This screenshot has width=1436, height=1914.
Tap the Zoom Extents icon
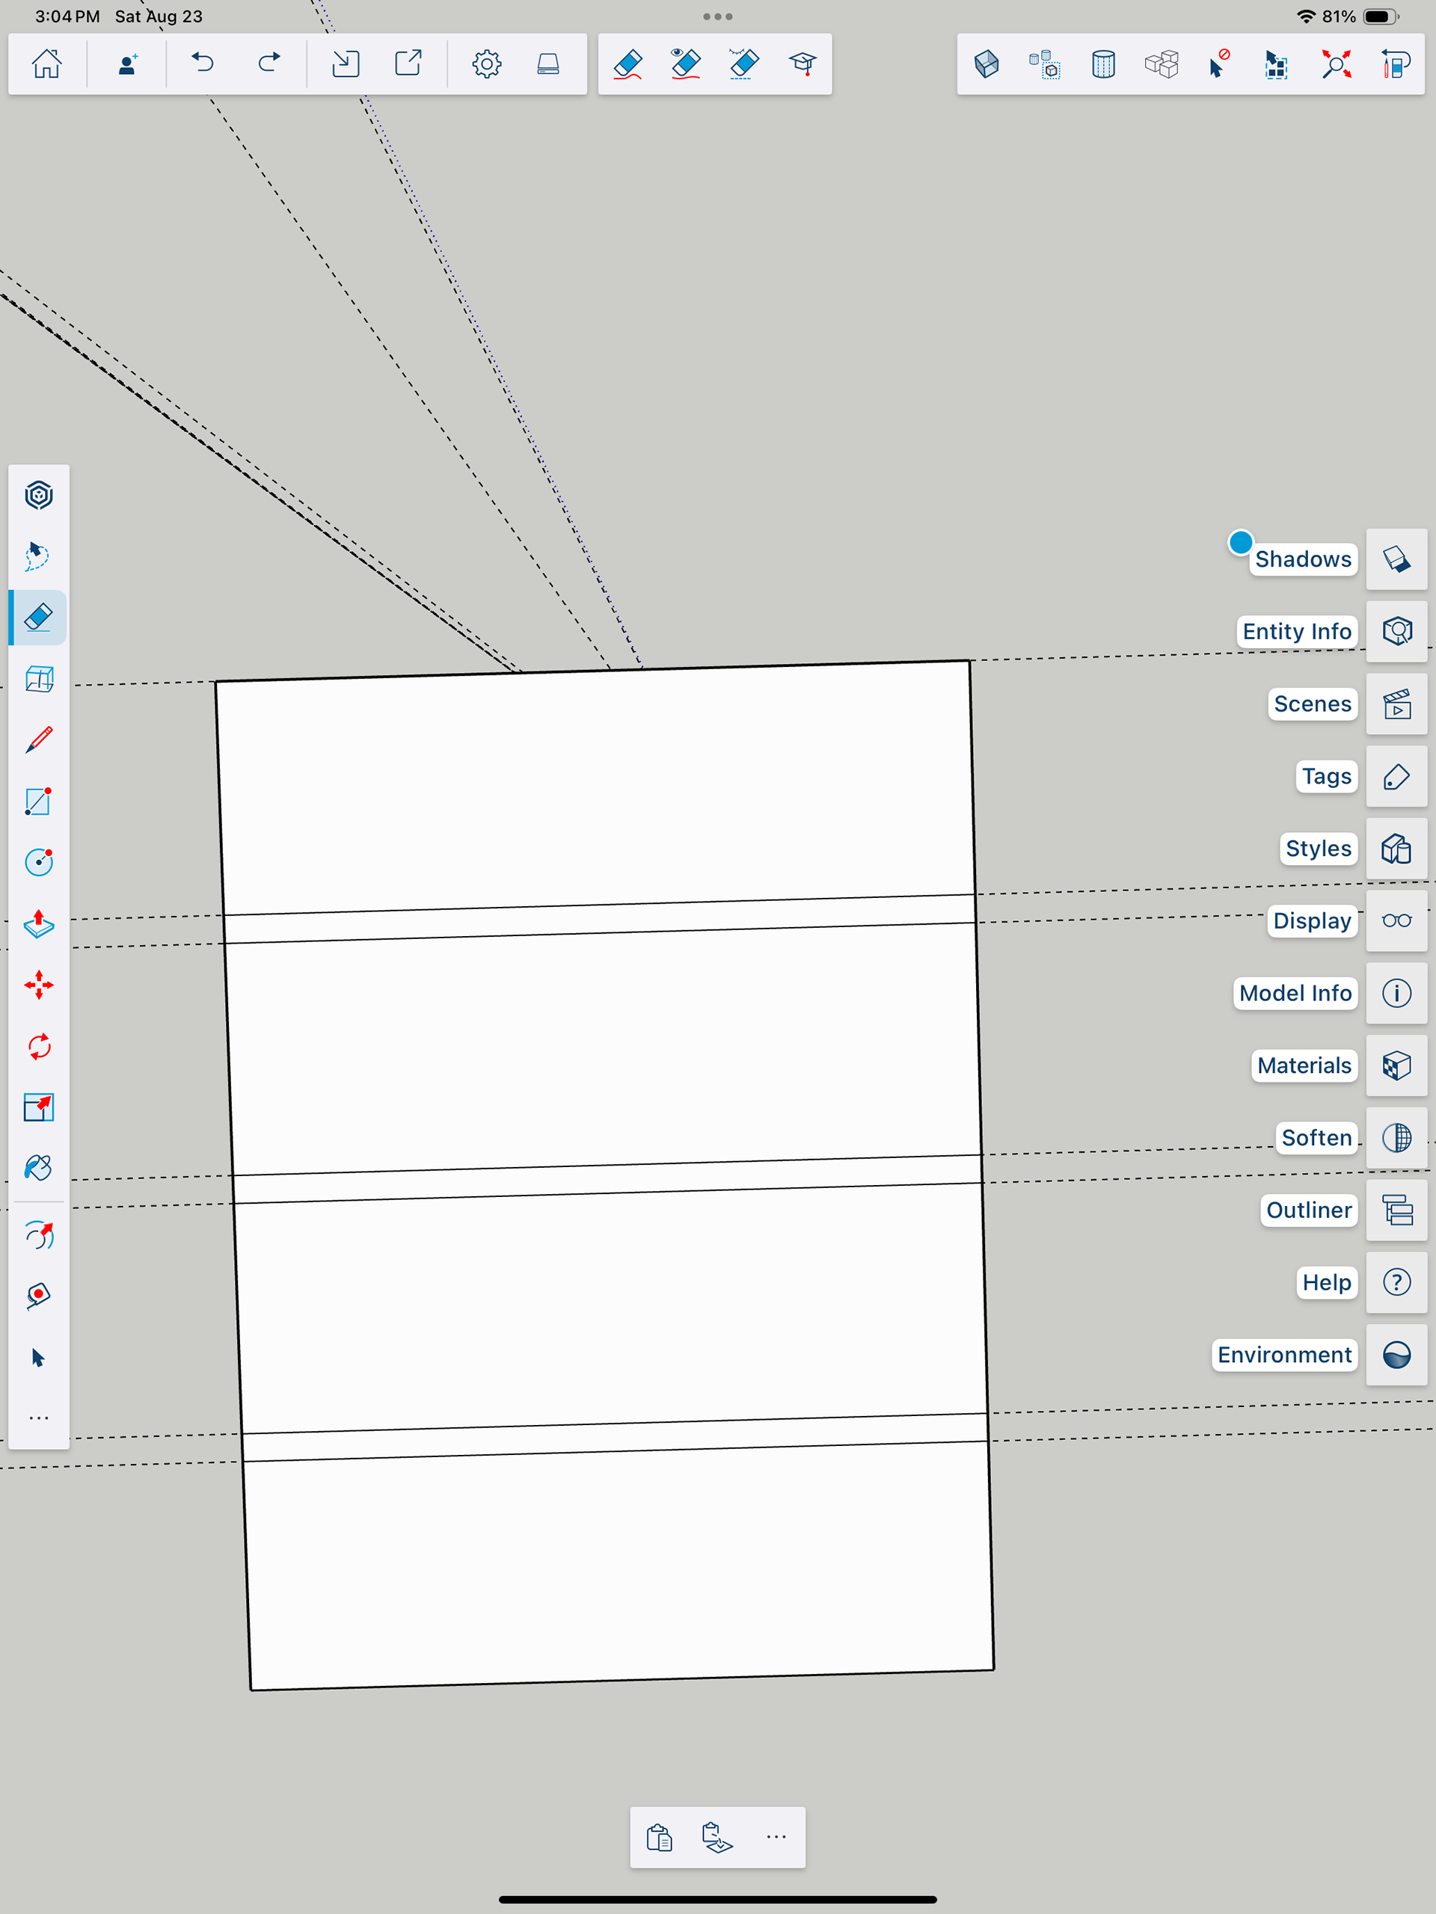[x=1336, y=63]
